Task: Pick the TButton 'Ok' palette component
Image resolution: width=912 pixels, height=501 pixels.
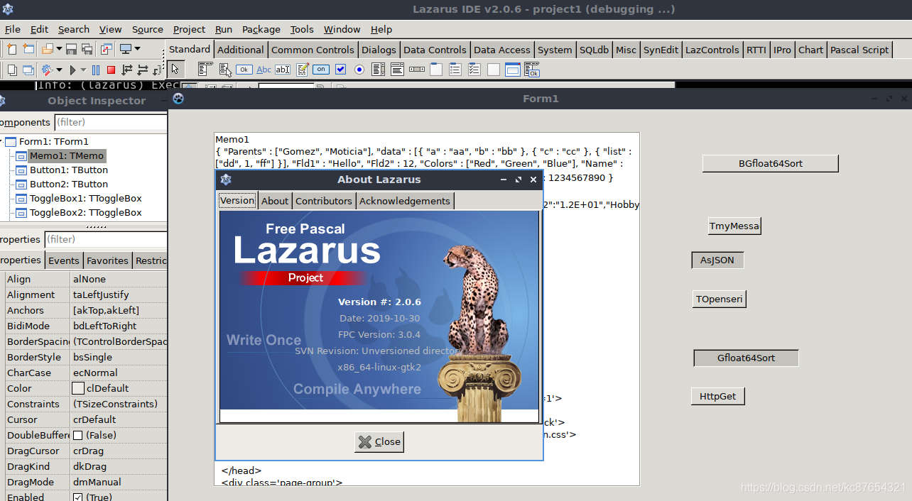Action: click(244, 69)
